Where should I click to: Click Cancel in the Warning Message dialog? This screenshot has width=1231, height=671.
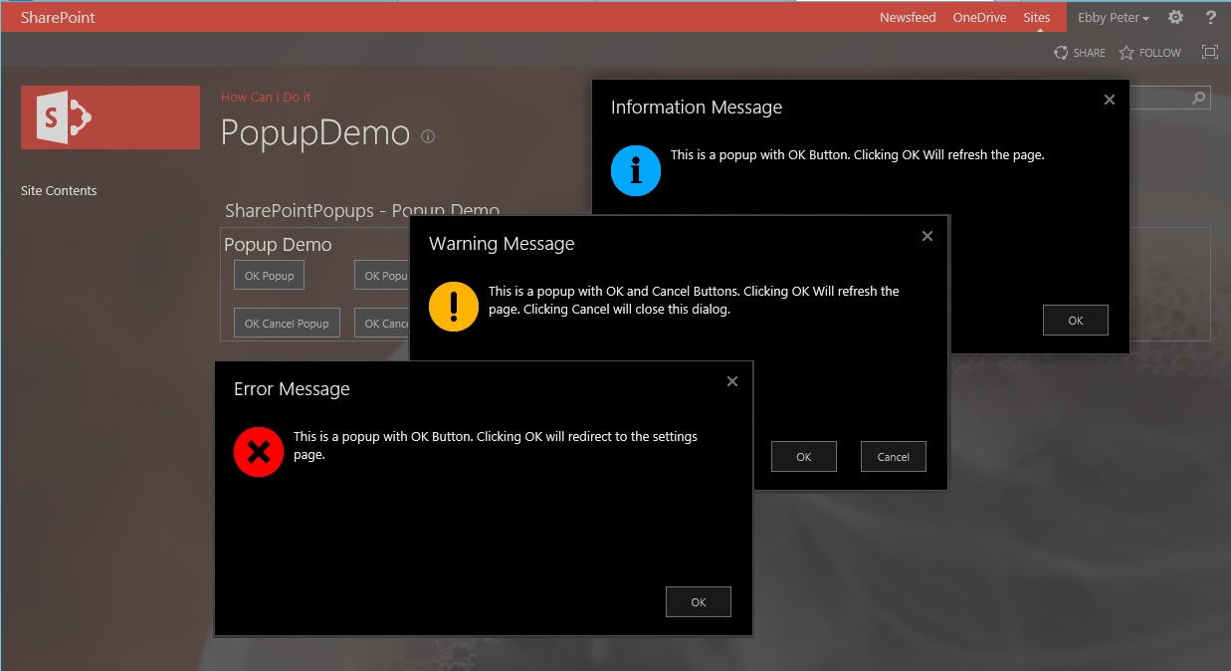893,456
